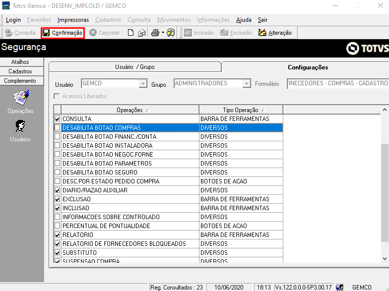Click the operations list scroll down arrow
Viewport: 389px width, 291px height.
click(385, 259)
